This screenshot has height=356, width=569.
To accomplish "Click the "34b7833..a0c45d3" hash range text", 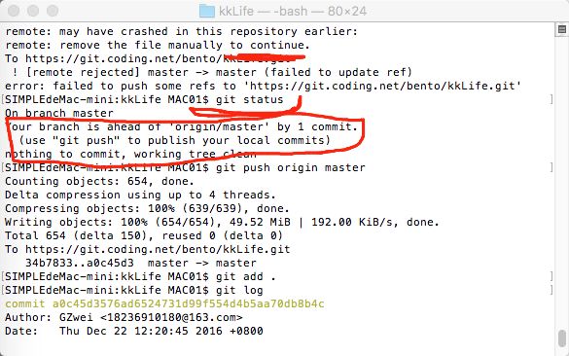I will pos(80,263).
